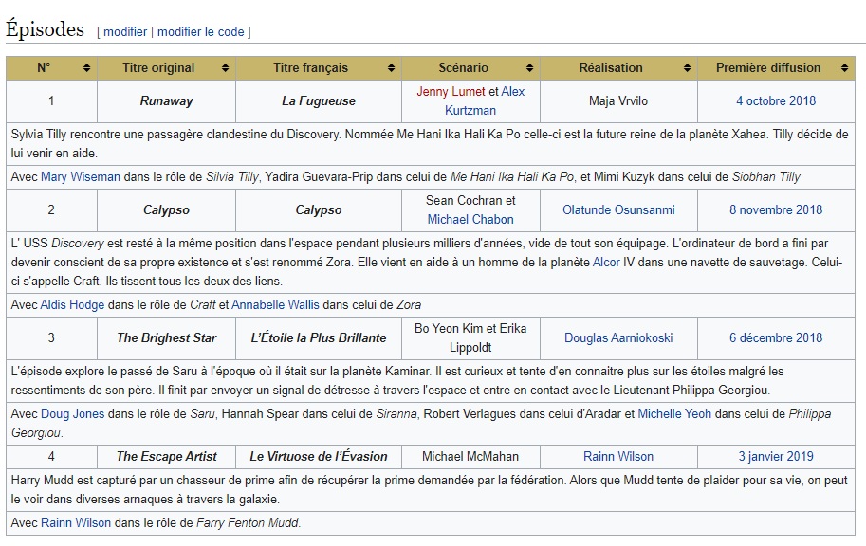The width and height of the screenshot is (866, 546).
Task: Open Michelle Yeoh link
Action: pyautogui.click(x=674, y=414)
